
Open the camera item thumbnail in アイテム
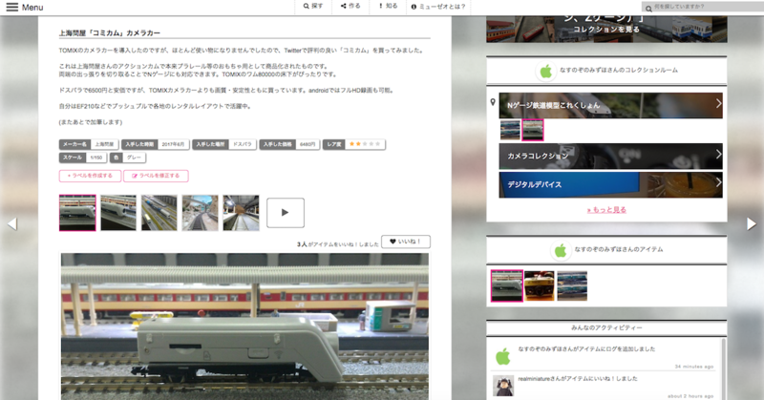tap(540, 286)
